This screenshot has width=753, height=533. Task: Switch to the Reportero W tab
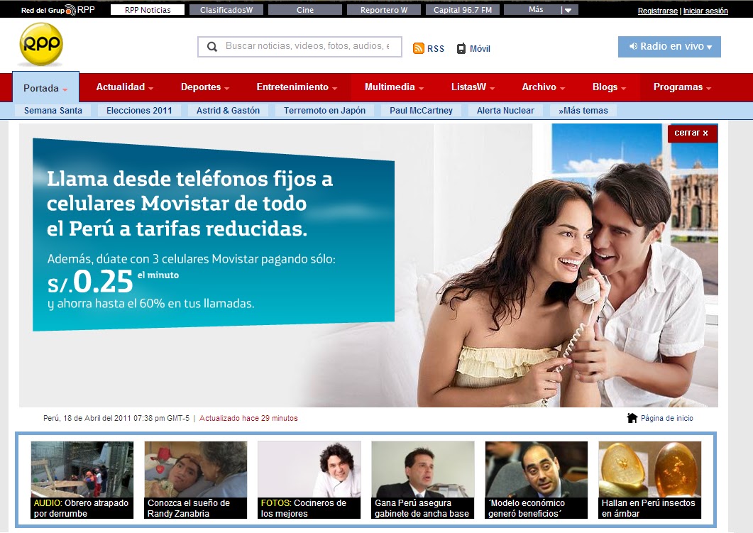[384, 10]
